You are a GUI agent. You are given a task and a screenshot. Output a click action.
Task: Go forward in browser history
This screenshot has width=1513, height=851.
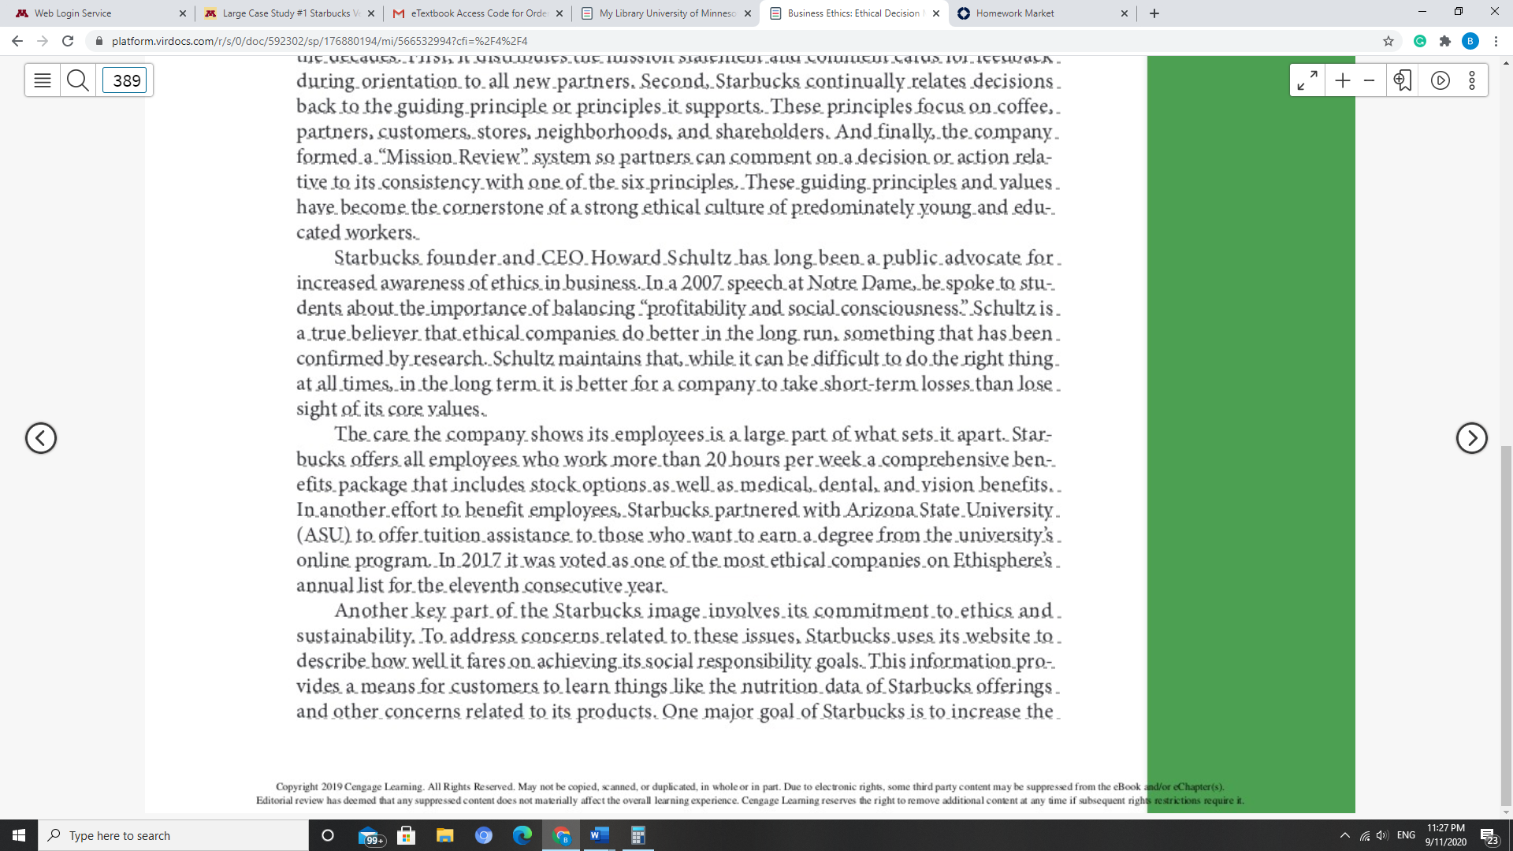43,41
